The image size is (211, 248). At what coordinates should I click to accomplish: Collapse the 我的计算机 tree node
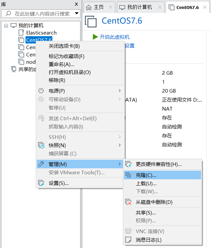tap(6, 26)
